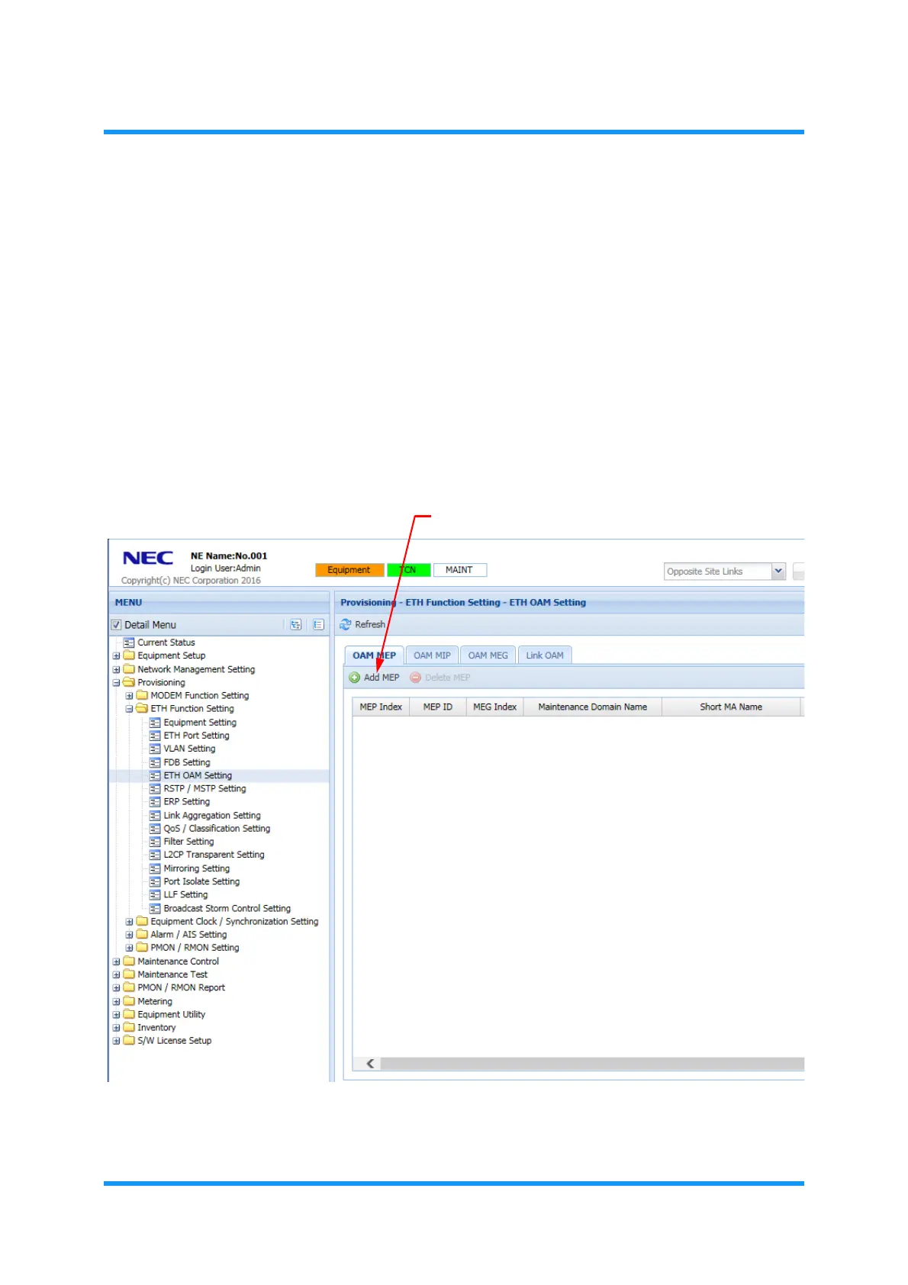
Task: Expand the MODEM Function Setting node
Action: click(x=130, y=696)
